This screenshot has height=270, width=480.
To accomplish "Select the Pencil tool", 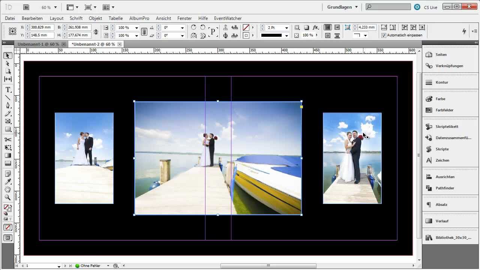I will pos(7,113).
